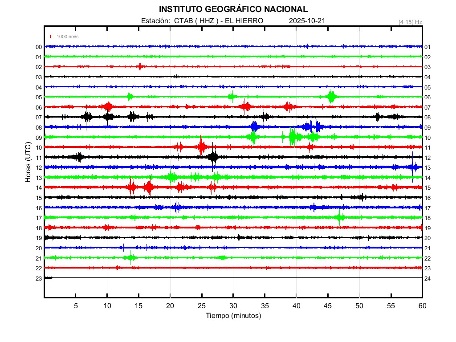456x342 pixels.
Task: Click the green event at minute 45, hour 05
Action: tap(331, 96)
